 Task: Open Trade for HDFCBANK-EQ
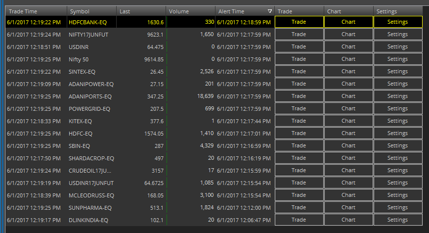click(299, 22)
